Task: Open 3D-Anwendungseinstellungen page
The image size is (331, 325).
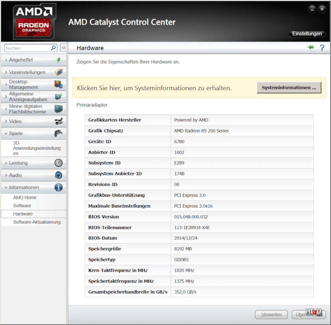Action: click(37, 148)
